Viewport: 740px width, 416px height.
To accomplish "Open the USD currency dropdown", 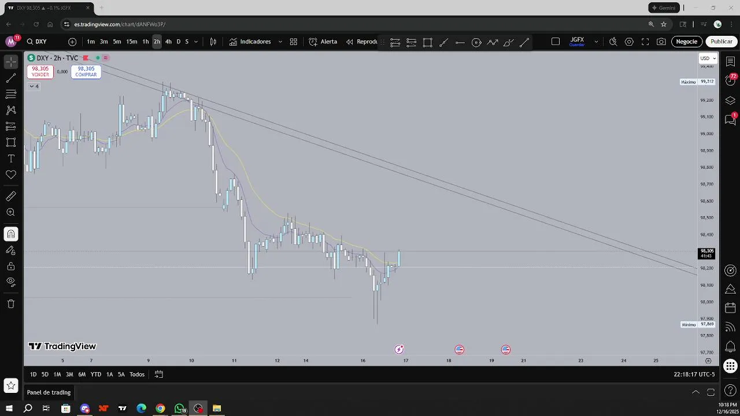I will pos(708,58).
